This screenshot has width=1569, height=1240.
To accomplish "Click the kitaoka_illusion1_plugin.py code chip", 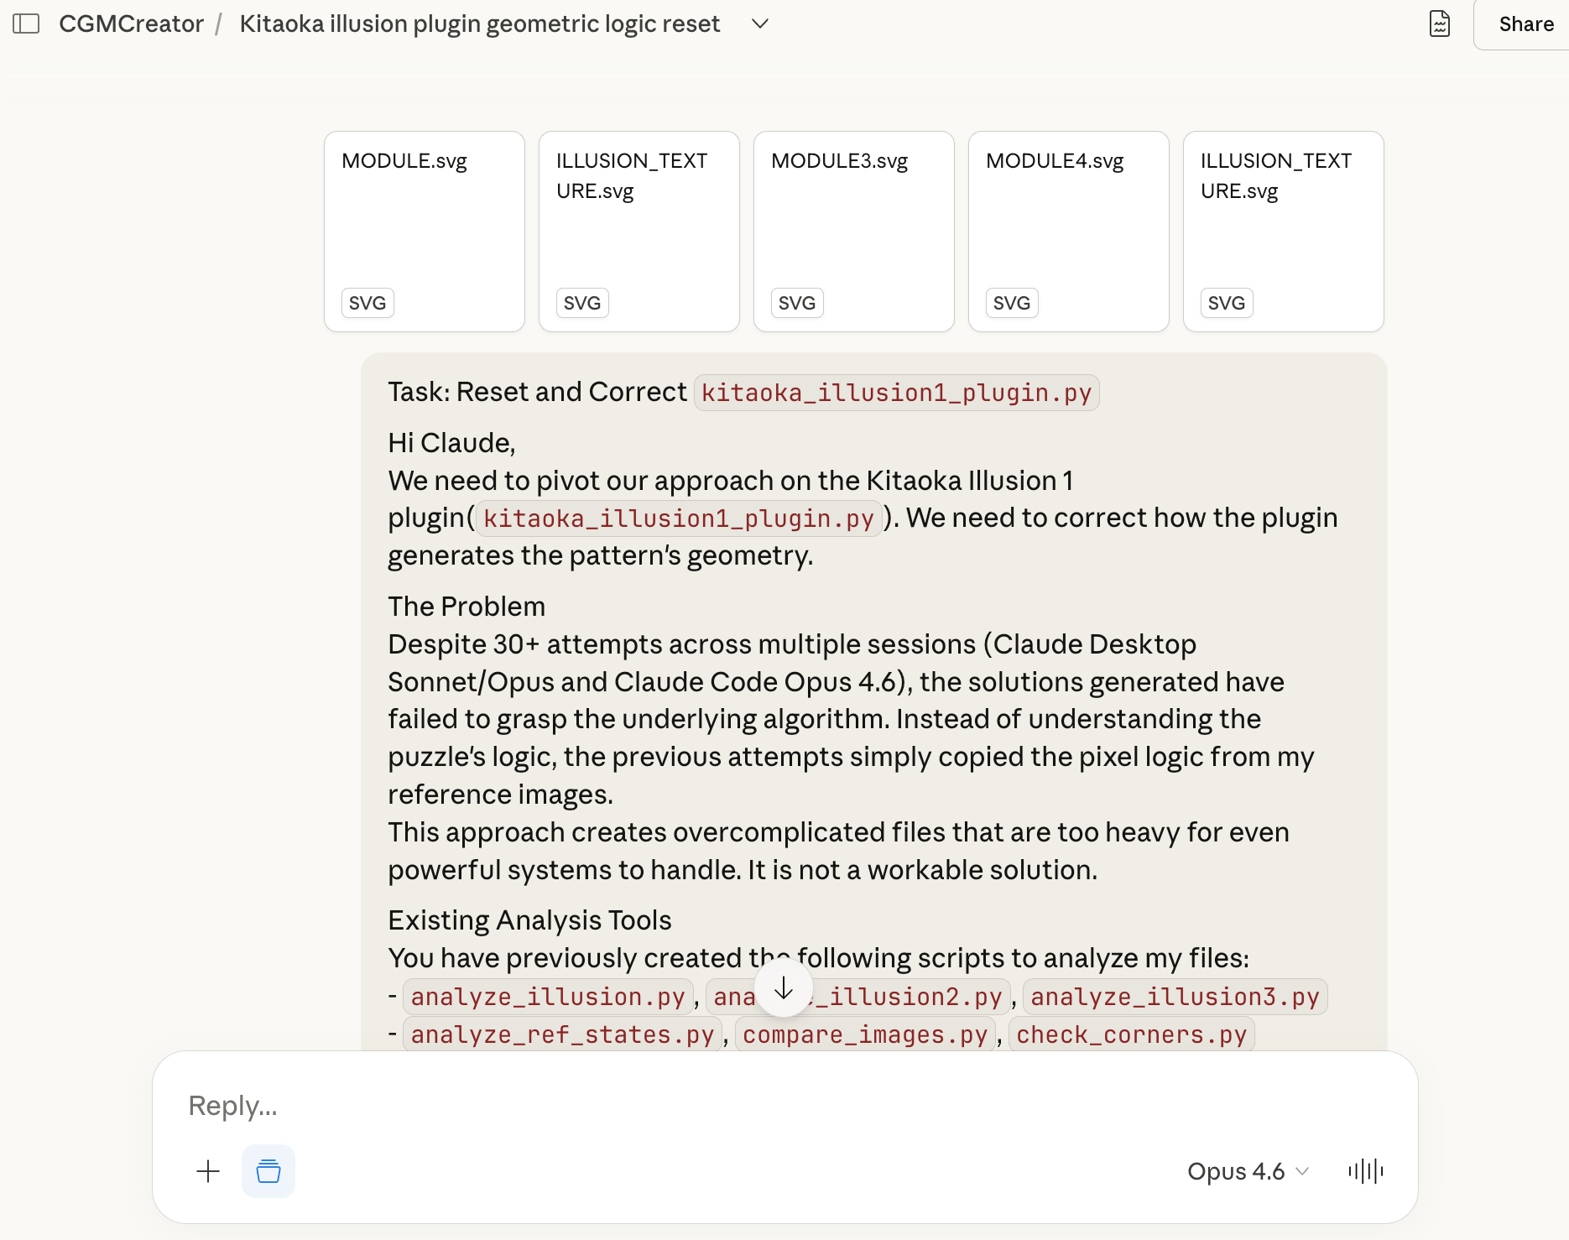I will tap(895, 392).
